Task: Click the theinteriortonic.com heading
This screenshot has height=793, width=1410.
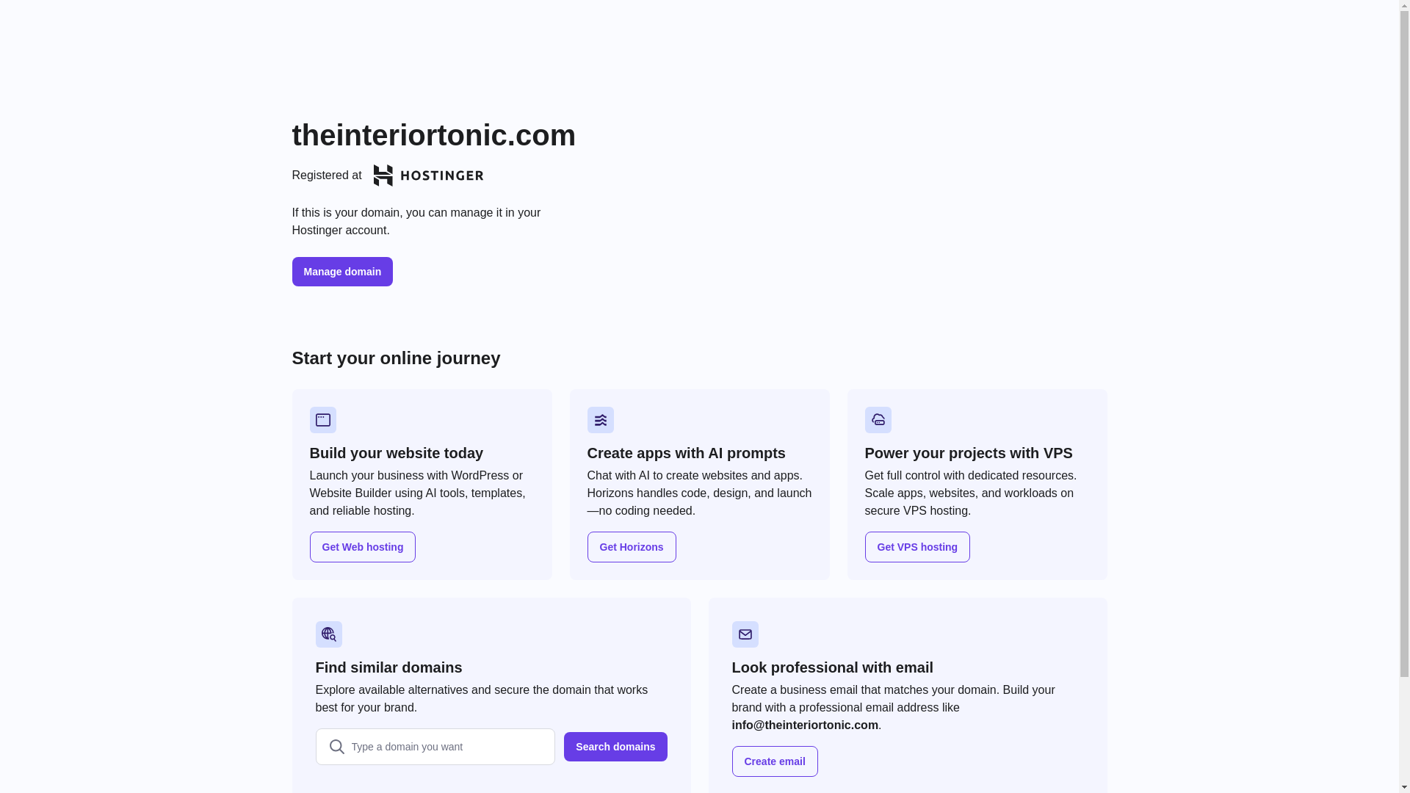Action: tap(434, 135)
